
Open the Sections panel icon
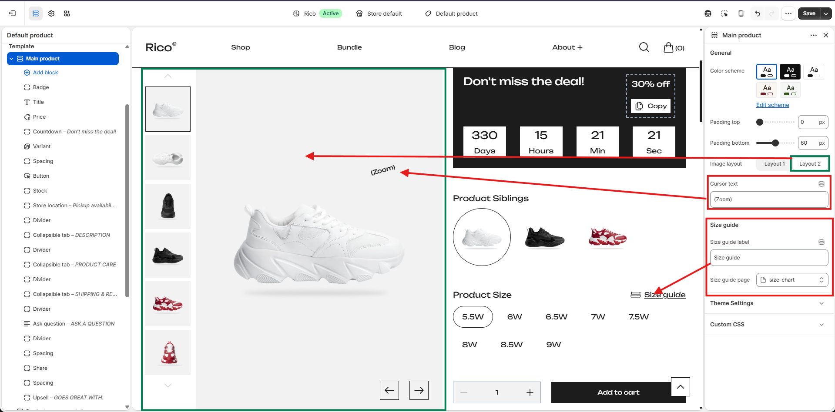36,13
